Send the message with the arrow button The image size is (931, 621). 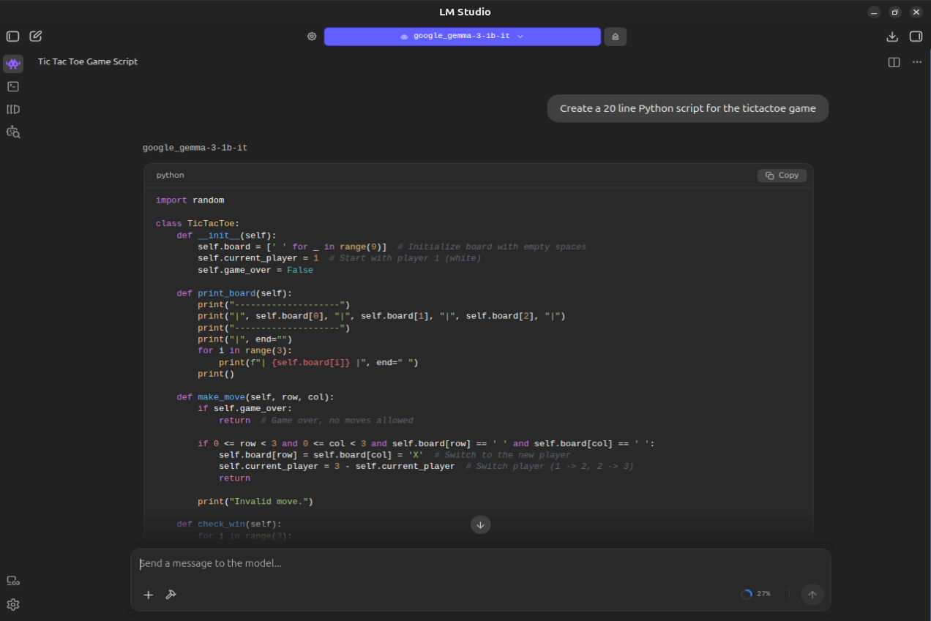tap(812, 595)
